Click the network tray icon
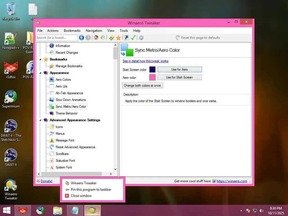The width and height of the screenshot is (288, 216). point(255,211)
